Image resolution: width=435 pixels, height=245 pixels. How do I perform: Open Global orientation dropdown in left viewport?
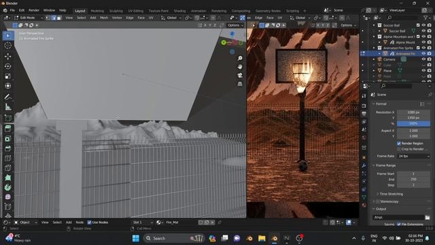(x=171, y=18)
